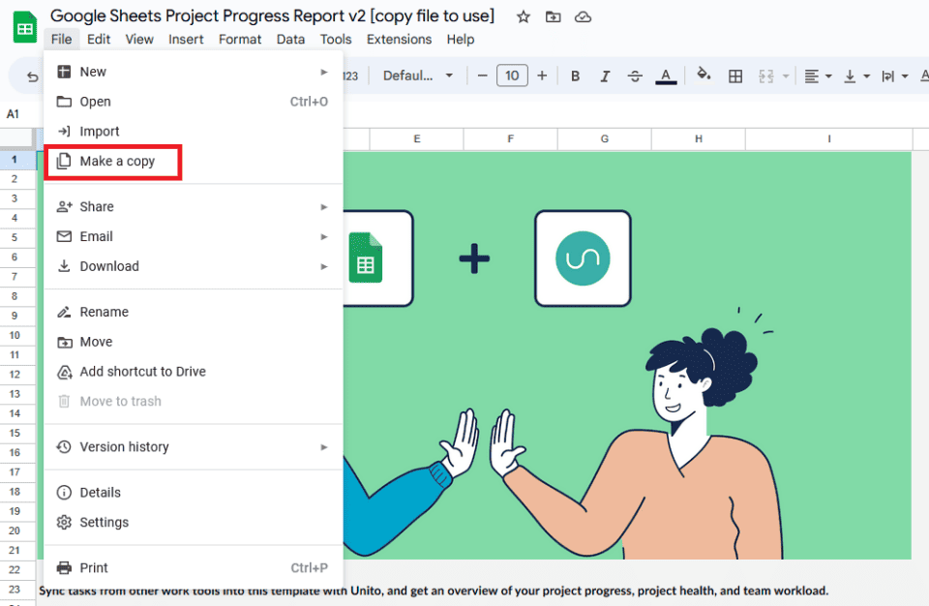This screenshot has height=606, width=929.
Task: Open the text color picker
Action: click(666, 75)
